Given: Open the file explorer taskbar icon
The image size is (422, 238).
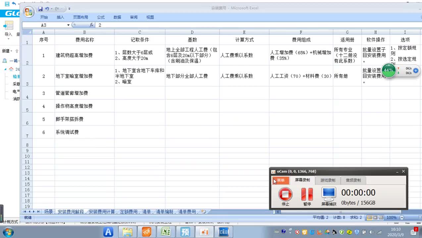Looking at the screenshot, I should (128, 232).
